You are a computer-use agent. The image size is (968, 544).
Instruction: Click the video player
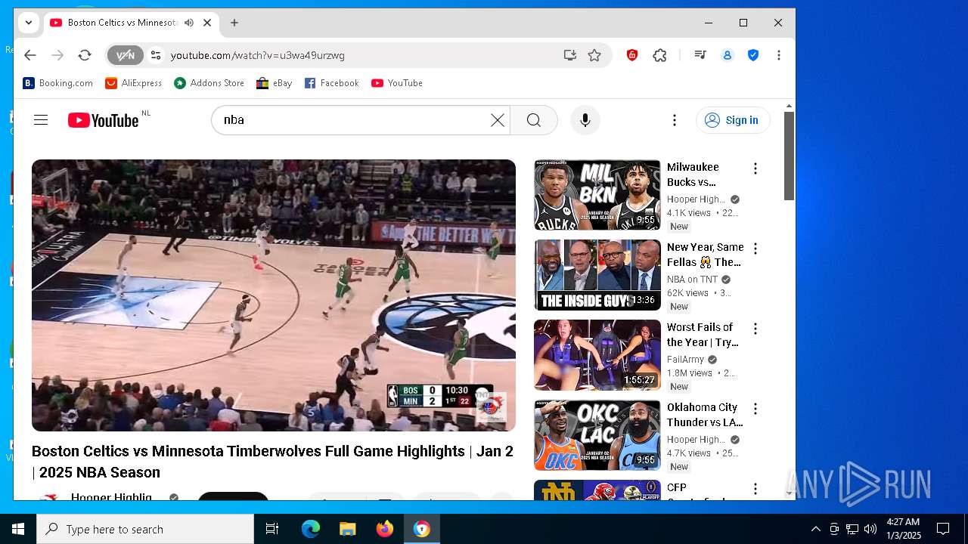274,295
